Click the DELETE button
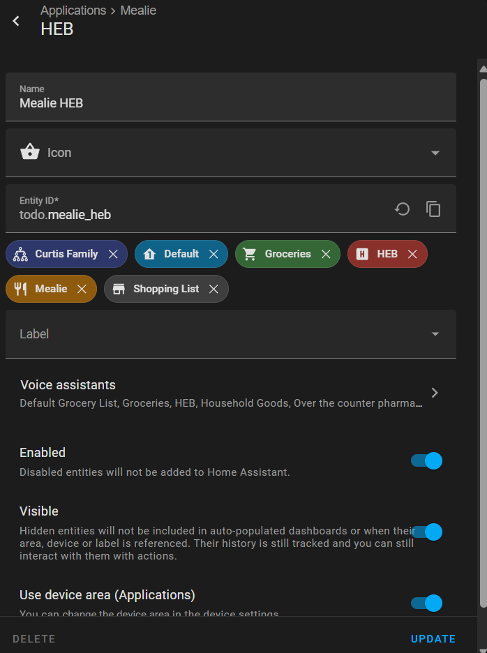This screenshot has height=653, width=487. 33,639
